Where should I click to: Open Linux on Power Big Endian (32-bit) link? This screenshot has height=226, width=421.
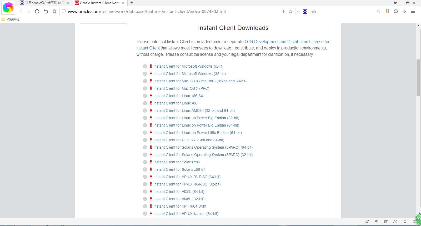tap(196, 118)
